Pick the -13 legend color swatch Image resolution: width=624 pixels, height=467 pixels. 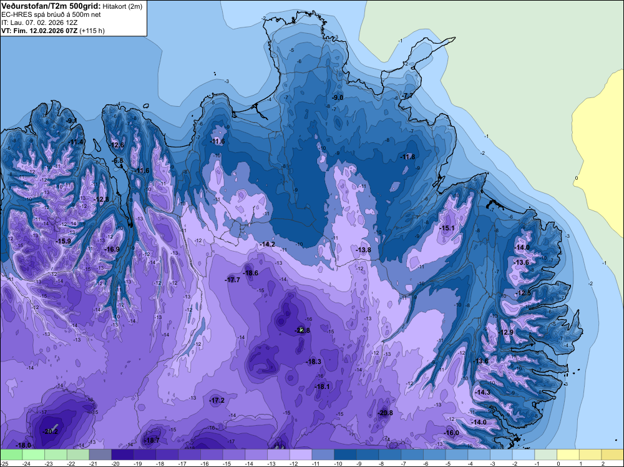click(x=278, y=455)
